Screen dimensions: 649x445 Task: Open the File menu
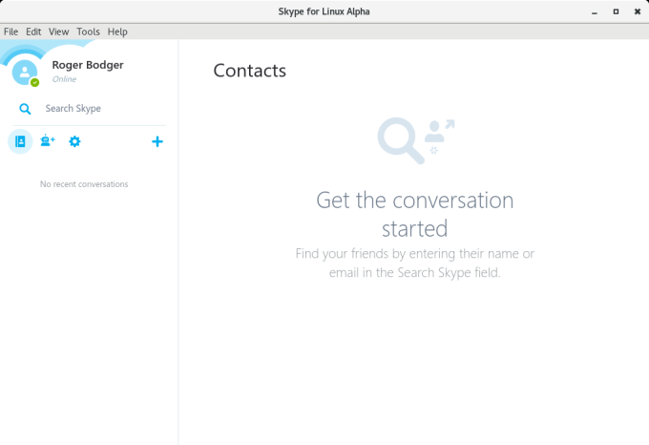(11, 32)
